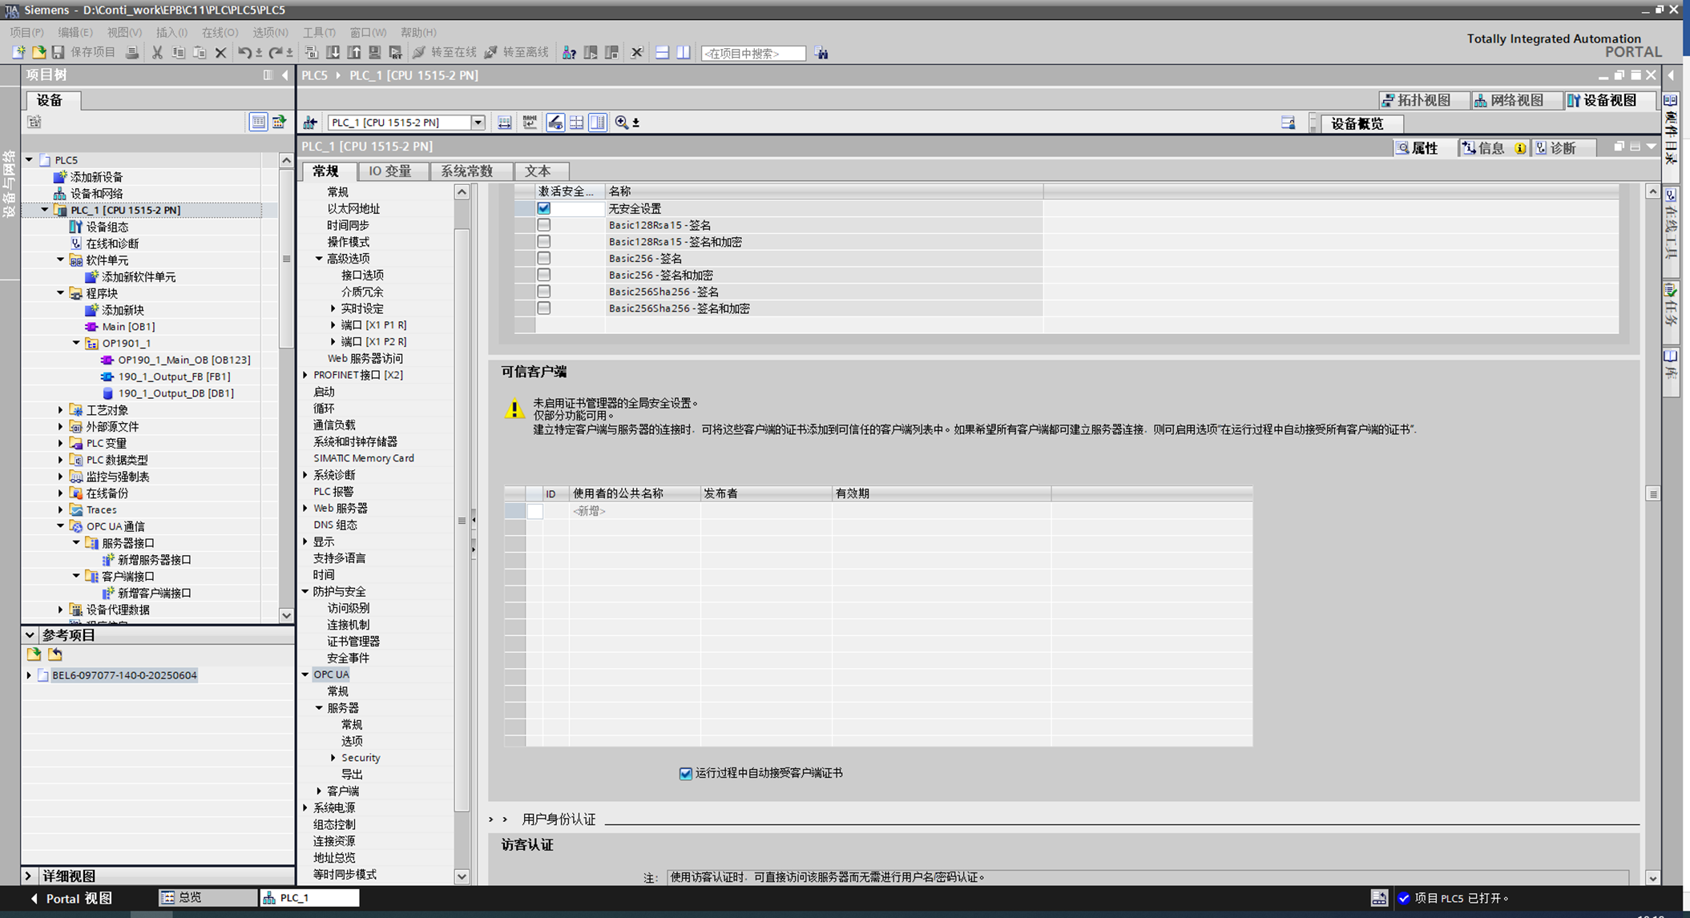Click the project search input field
This screenshot has height=918, width=1690.
752,53
